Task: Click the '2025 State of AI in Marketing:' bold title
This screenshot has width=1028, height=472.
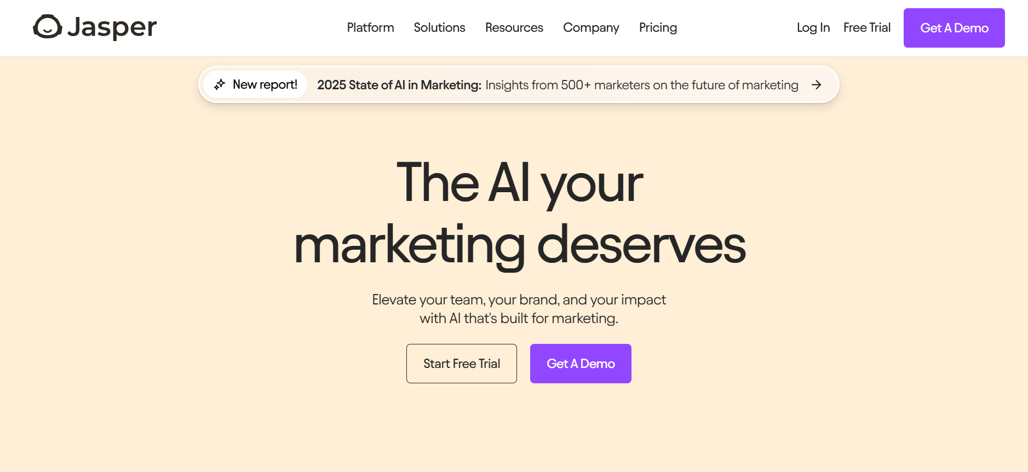Action: pos(399,85)
